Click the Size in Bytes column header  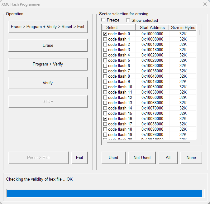click(x=183, y=27)
